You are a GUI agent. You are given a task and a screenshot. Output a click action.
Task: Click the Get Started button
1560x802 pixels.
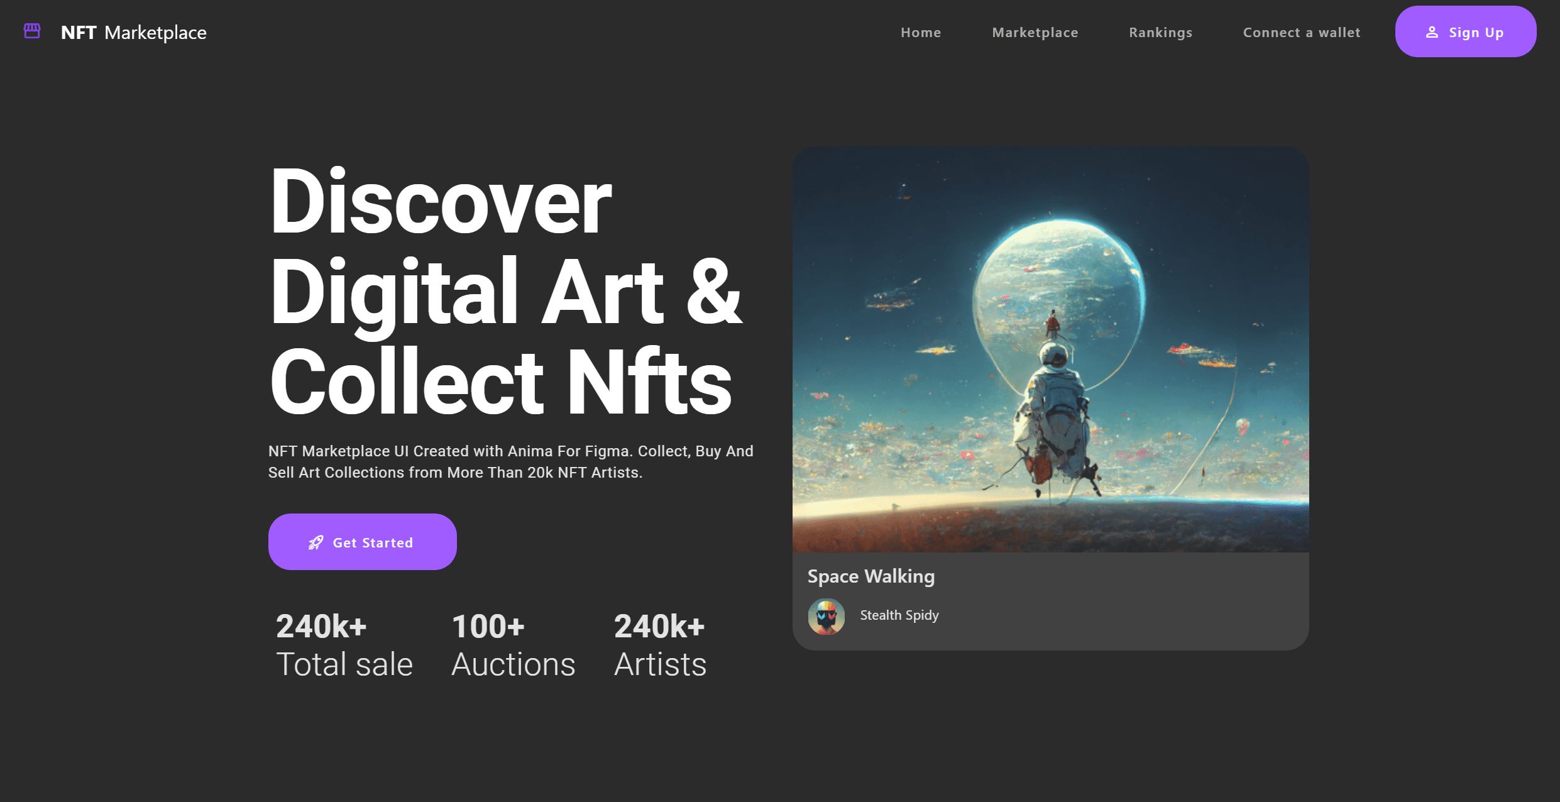(x=363, y=542)
